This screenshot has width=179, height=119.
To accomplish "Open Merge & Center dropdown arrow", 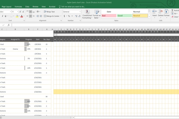I will (x=61, y=16).
